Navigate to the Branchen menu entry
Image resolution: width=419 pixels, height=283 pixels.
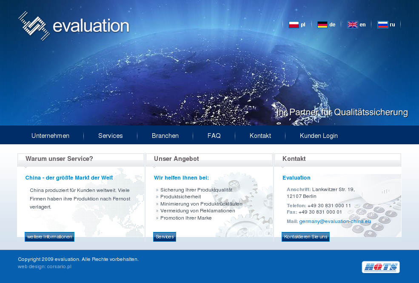coord(165,135)
